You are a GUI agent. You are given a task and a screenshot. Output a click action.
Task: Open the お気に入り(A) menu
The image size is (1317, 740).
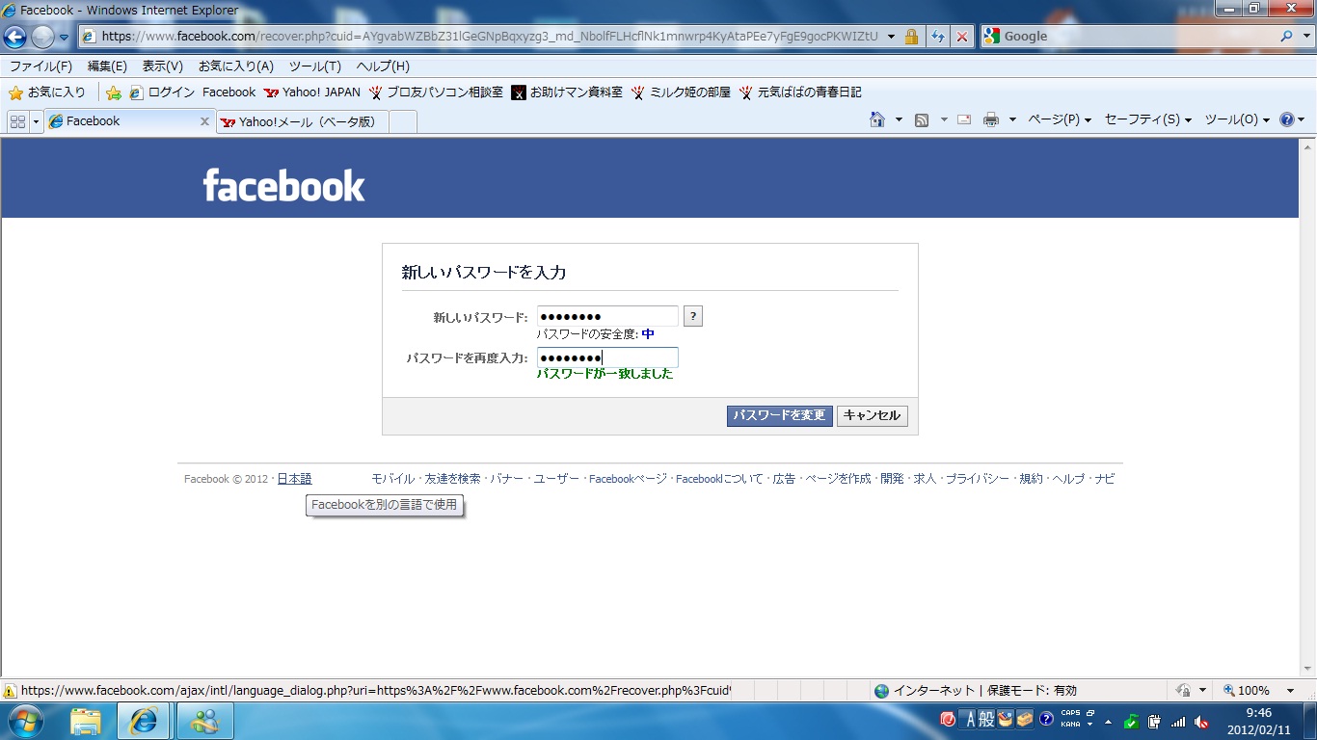tap(236, 66)
